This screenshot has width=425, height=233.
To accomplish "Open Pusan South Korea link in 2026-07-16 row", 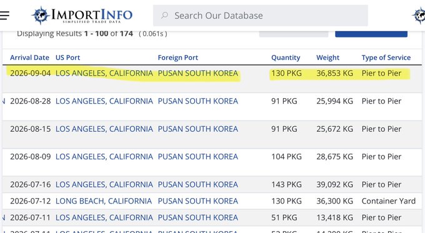I will (198, 184).
